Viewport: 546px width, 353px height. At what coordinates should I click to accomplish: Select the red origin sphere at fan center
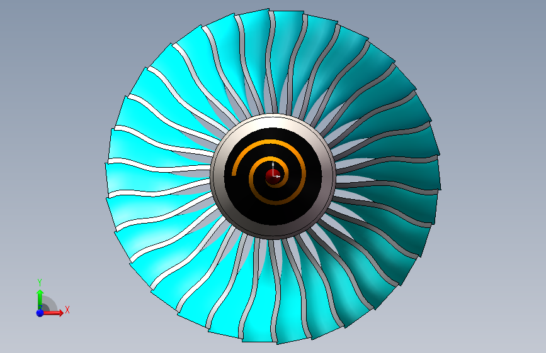(273, 176)
